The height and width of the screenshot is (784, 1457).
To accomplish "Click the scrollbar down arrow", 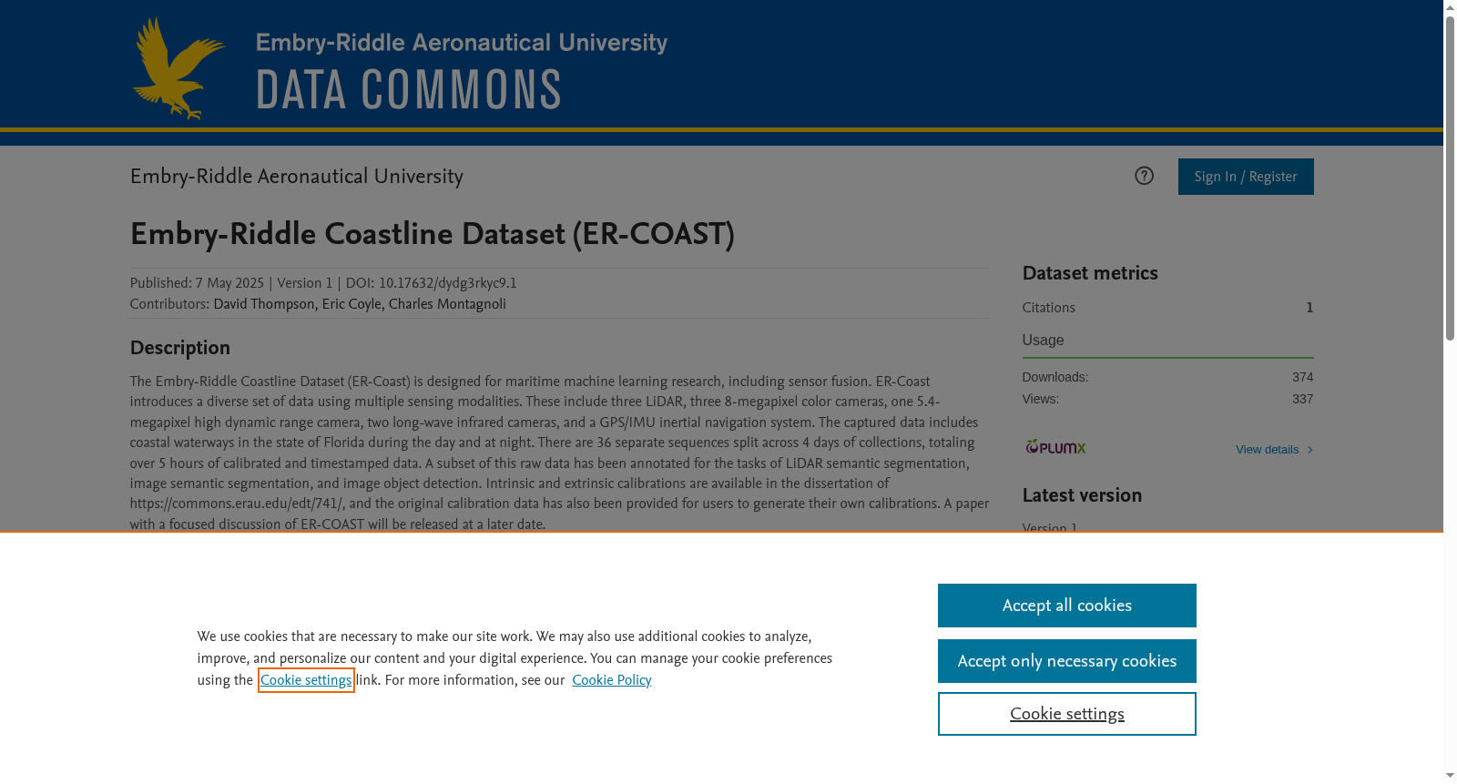I will (x=1450, y=776).
